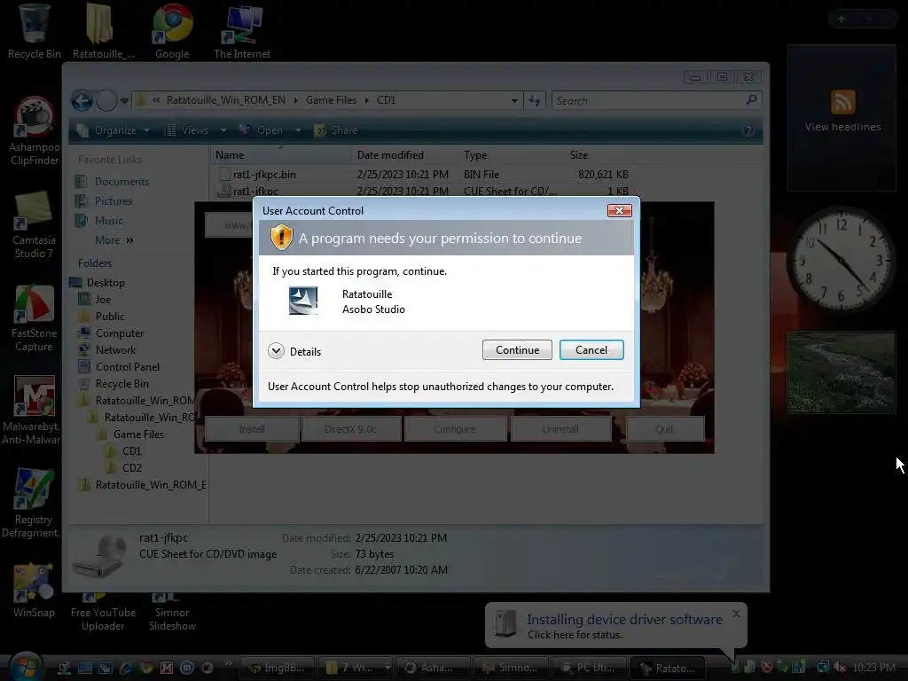Click the analog clock sidebar gadget
The height and width of the screenshot is (681, 908).
point(841,259)
